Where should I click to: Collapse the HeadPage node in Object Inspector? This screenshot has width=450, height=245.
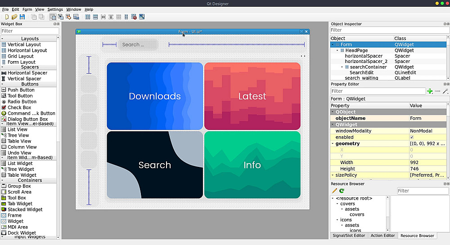[337, 50]
